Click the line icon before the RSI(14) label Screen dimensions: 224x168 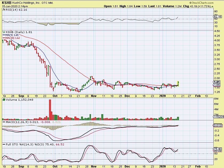(x=4, y=10)
